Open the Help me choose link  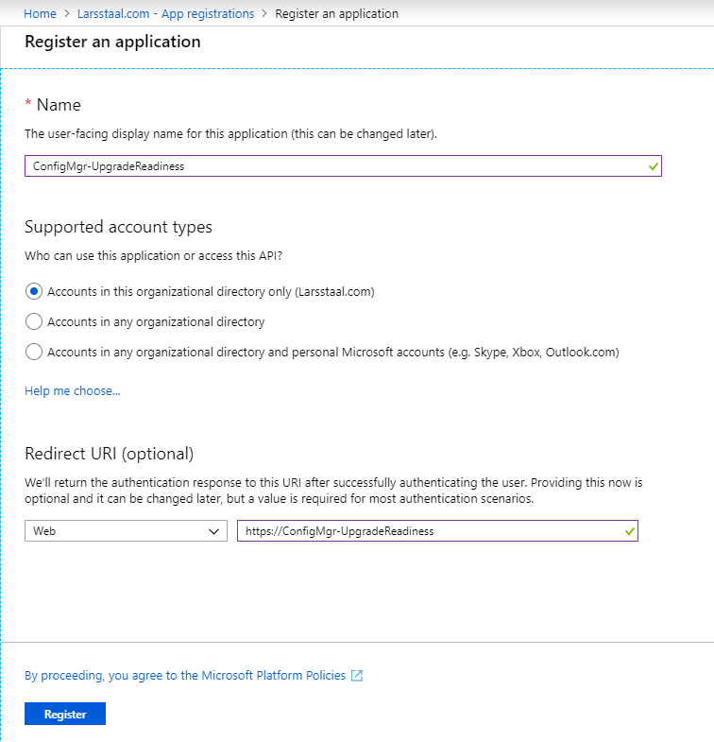coord(73,390)
